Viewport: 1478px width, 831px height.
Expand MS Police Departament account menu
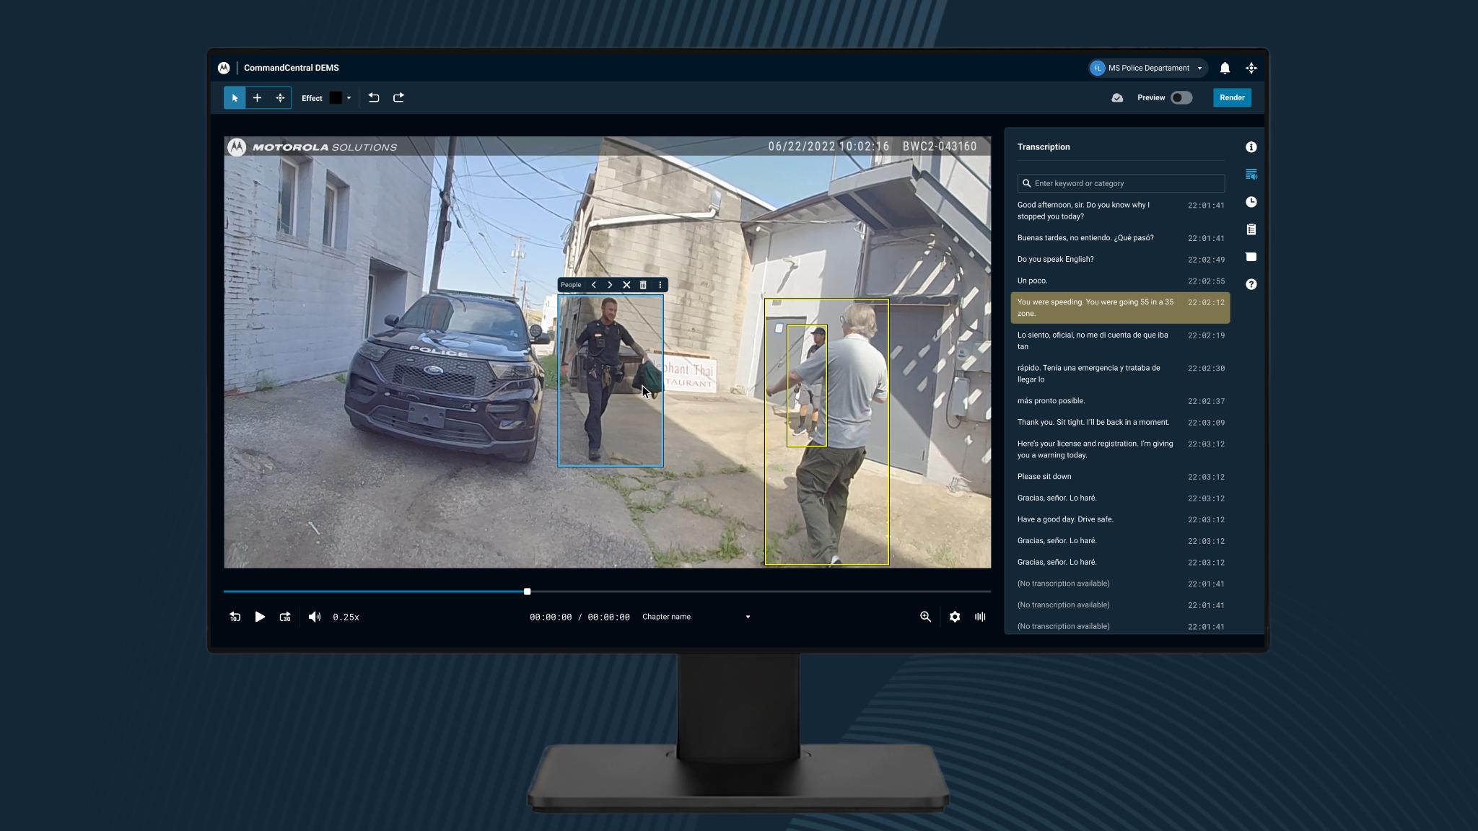(1199, 69)
